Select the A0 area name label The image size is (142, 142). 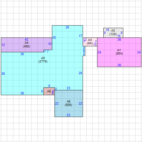click(x=43, y=58)
